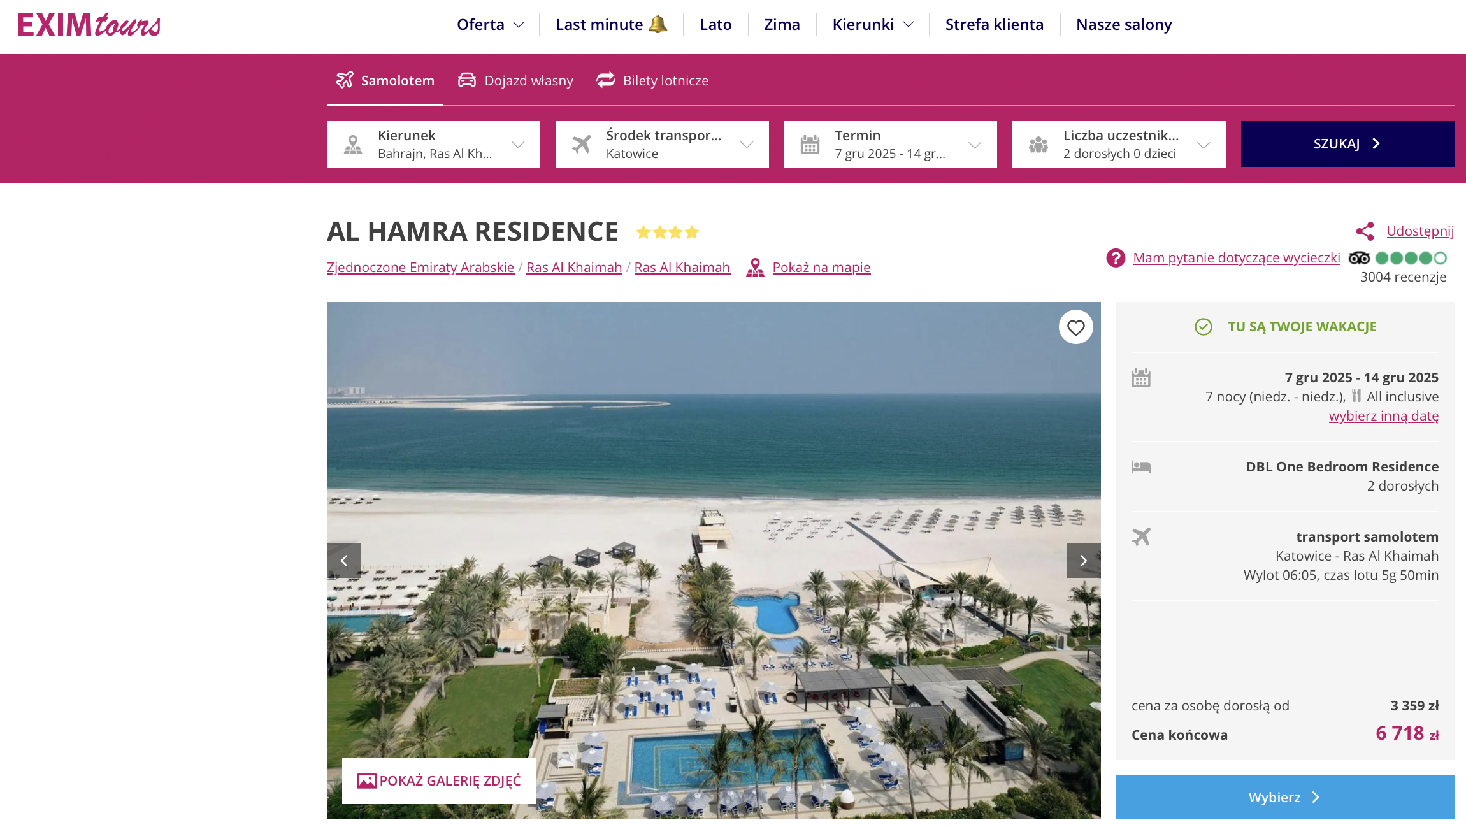The height and width of the screenshot is (827, 1466).
Task: Click the EXIM tours logo
Action: [89, 25]
